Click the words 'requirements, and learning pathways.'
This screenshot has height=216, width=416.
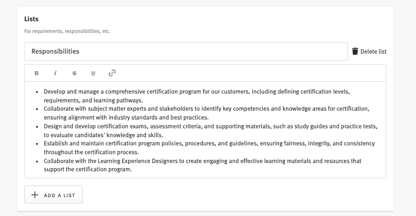[93, 100]
